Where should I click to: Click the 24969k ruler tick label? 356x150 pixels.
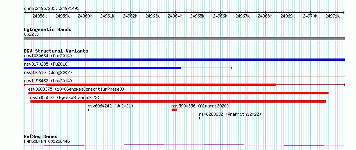(288, 16)
